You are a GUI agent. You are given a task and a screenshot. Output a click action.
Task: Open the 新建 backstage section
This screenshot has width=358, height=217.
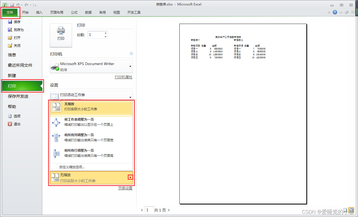coord(12,76)
